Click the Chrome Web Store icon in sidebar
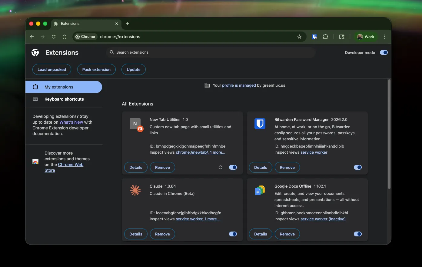 click(x=35, y=162)
